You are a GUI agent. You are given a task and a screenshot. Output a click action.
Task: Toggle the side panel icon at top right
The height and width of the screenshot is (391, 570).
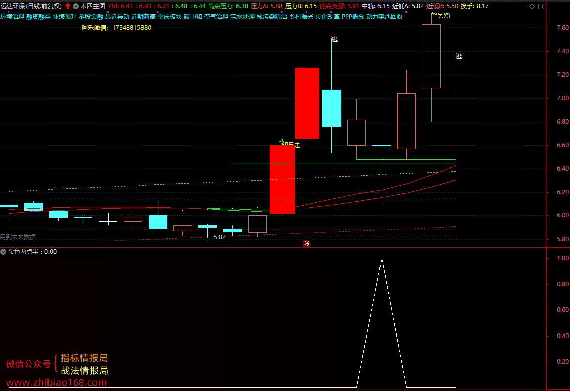pos(541,6)
